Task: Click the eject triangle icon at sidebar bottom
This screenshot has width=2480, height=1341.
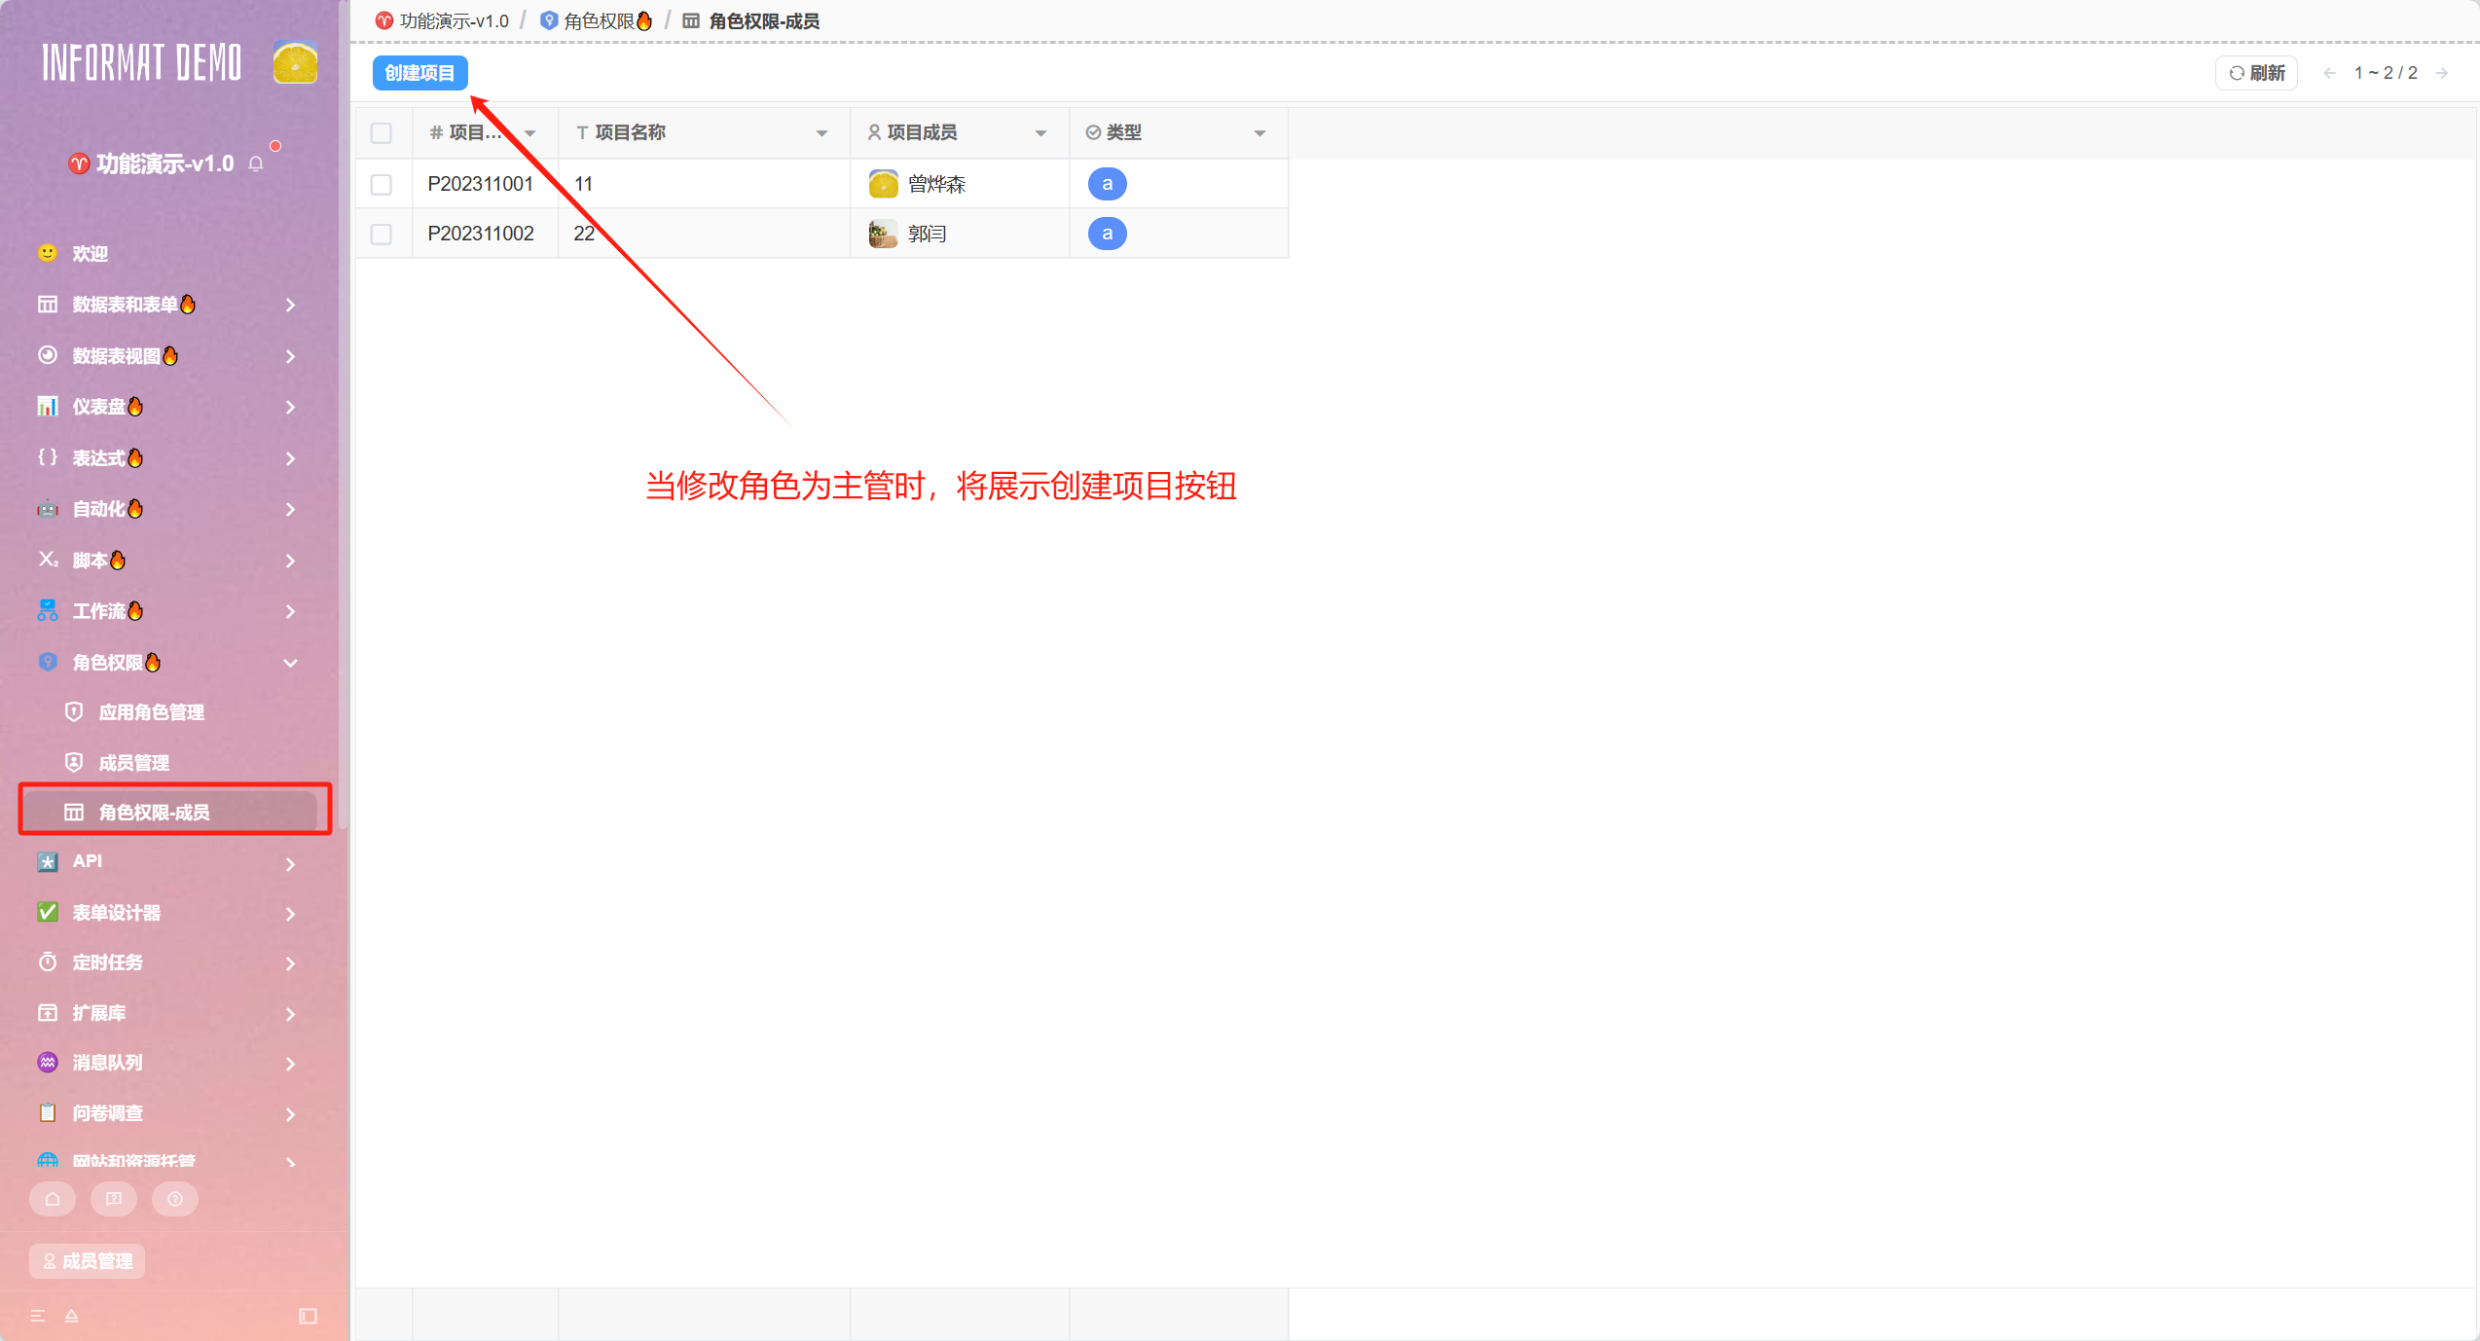Action: pyautogui.click(x=71, y=1316)
